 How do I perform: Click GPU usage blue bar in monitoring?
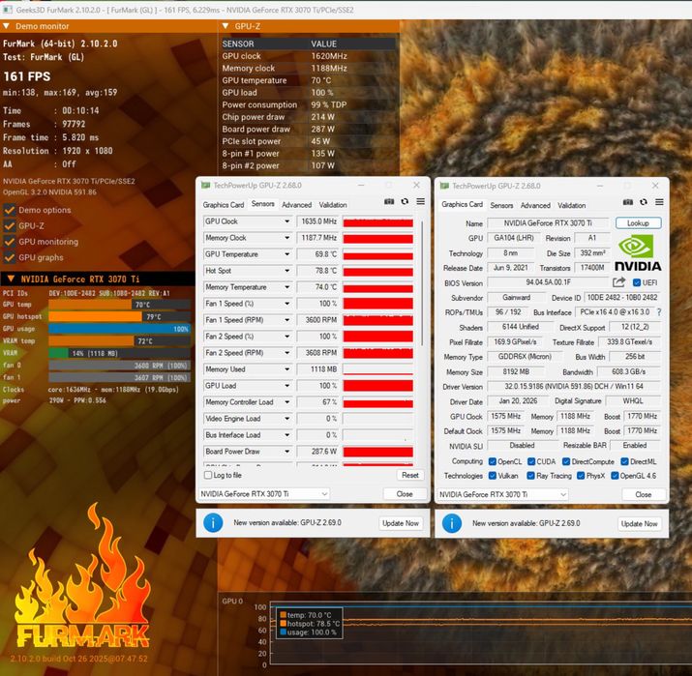point(120,329)
